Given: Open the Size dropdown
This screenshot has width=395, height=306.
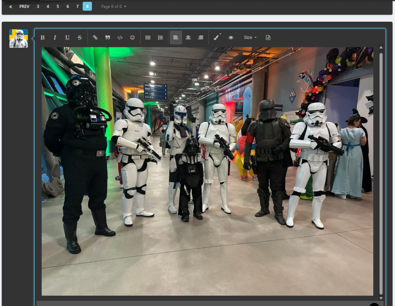Looking at the screenshot, I should 250,37.
